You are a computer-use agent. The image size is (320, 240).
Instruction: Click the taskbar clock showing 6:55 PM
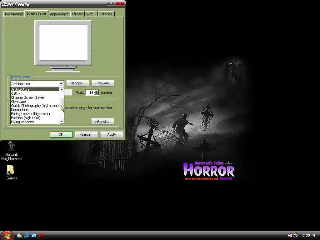tap(308, 235)
